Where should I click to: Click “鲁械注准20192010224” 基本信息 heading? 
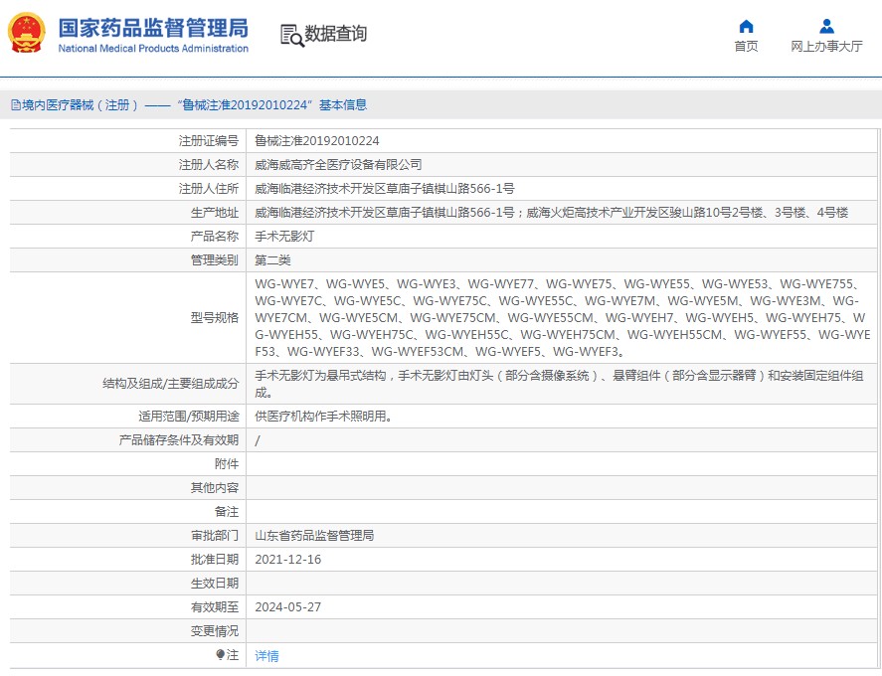pos(272,105)
